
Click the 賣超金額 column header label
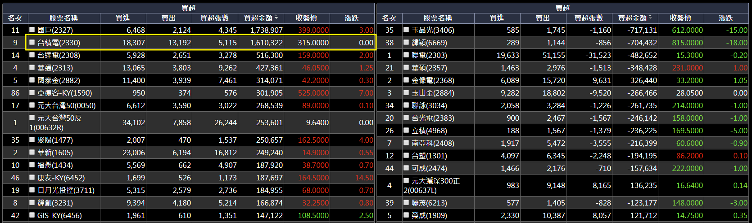pos(632,18)
